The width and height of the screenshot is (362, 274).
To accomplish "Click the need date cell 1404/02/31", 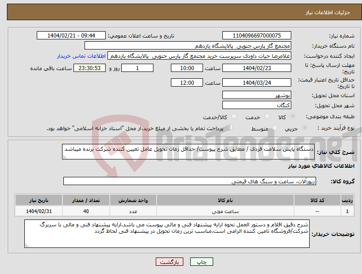I will [x=39, y=211].
